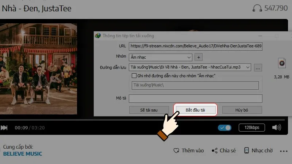Browse save path with ellipsis button
The image size is (292, 164).
point(258,67)
